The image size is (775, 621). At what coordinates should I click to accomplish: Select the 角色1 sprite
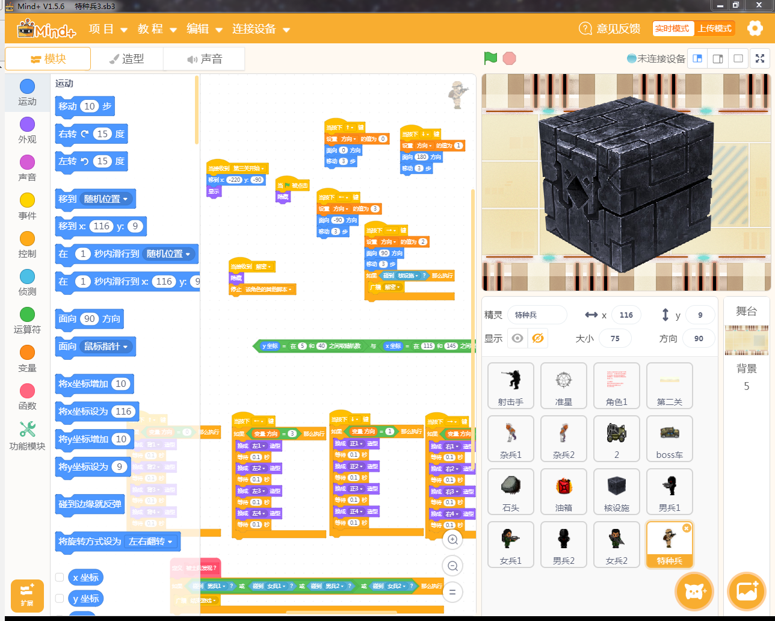pyautogui.click(x=617, y=386)
